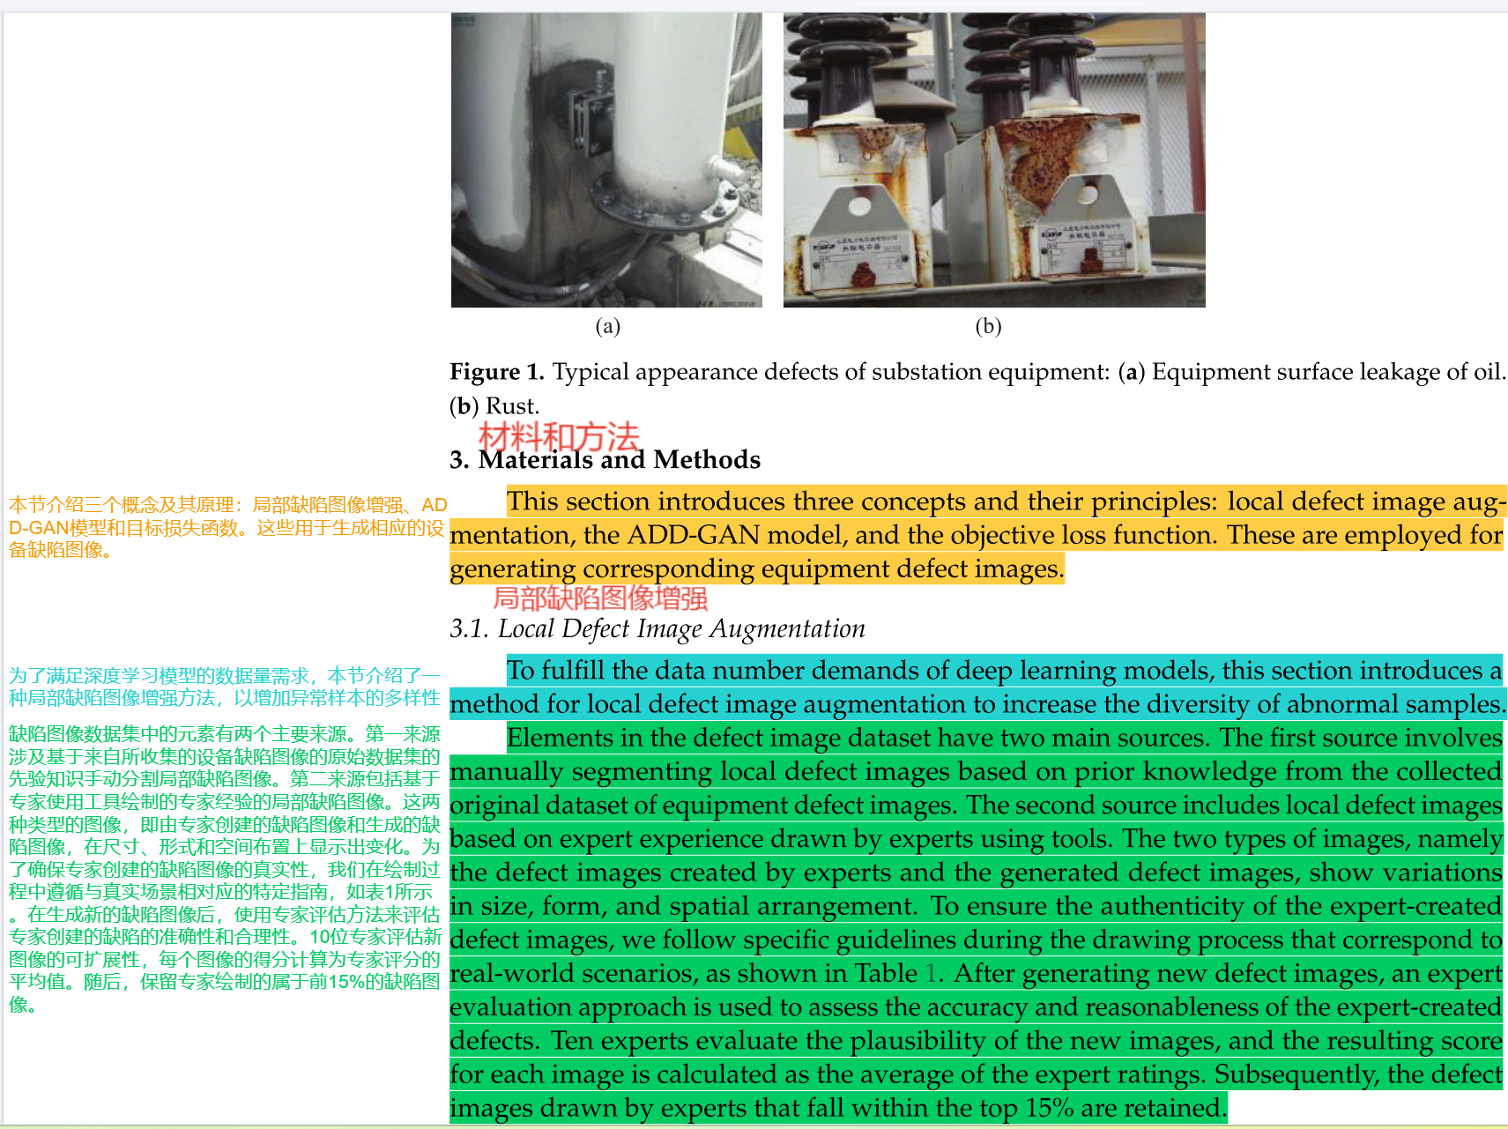Click the oil leakage photo labeled (a)
1508x1129 pixels.
click(606, 160)
